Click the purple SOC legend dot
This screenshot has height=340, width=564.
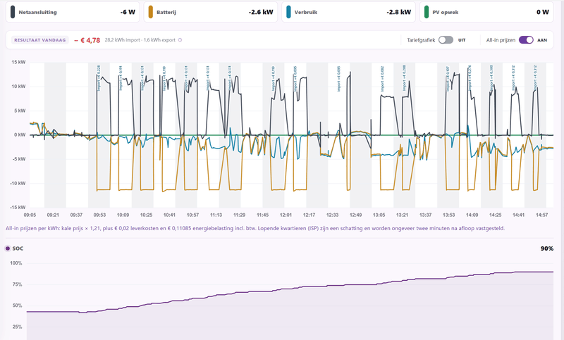(x=8, y=248)
